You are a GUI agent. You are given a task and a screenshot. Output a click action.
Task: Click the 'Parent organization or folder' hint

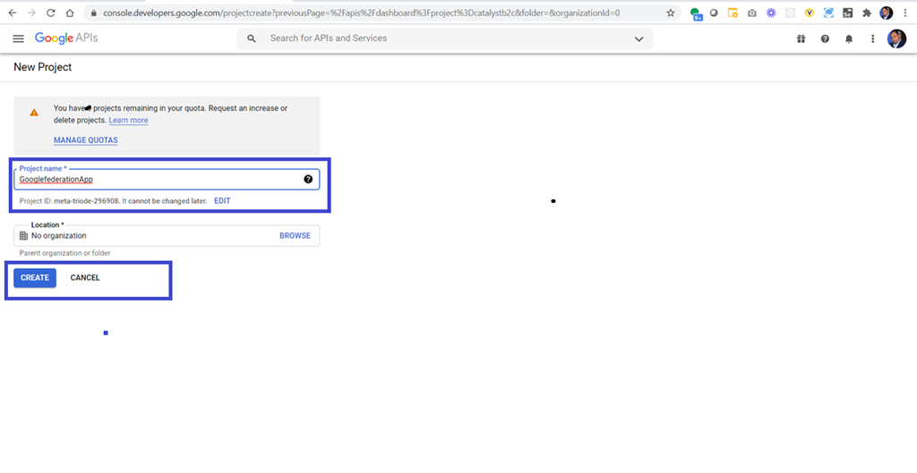coord(64,253)
